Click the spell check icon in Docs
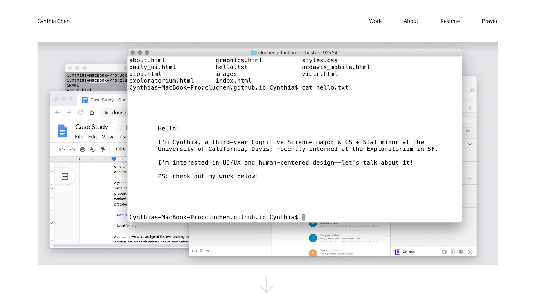 click(93, 149)
